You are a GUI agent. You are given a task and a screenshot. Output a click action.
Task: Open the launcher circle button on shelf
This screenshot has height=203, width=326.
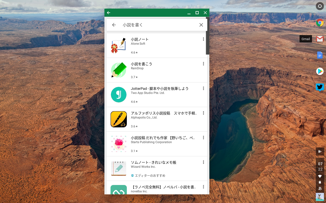point(320,6)
